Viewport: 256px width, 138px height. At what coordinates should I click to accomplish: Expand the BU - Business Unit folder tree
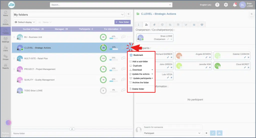pyautogui.click(x=14, y=37)
